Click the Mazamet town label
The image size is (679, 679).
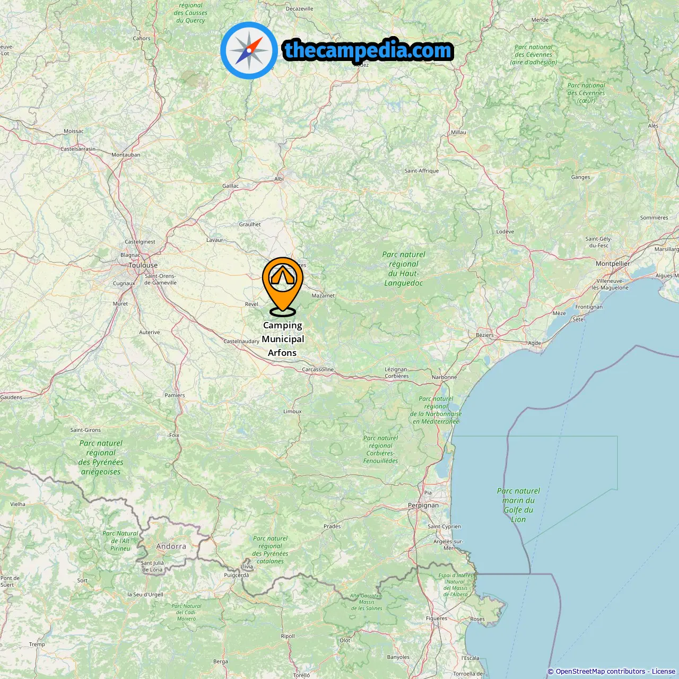tap(323, 296)
